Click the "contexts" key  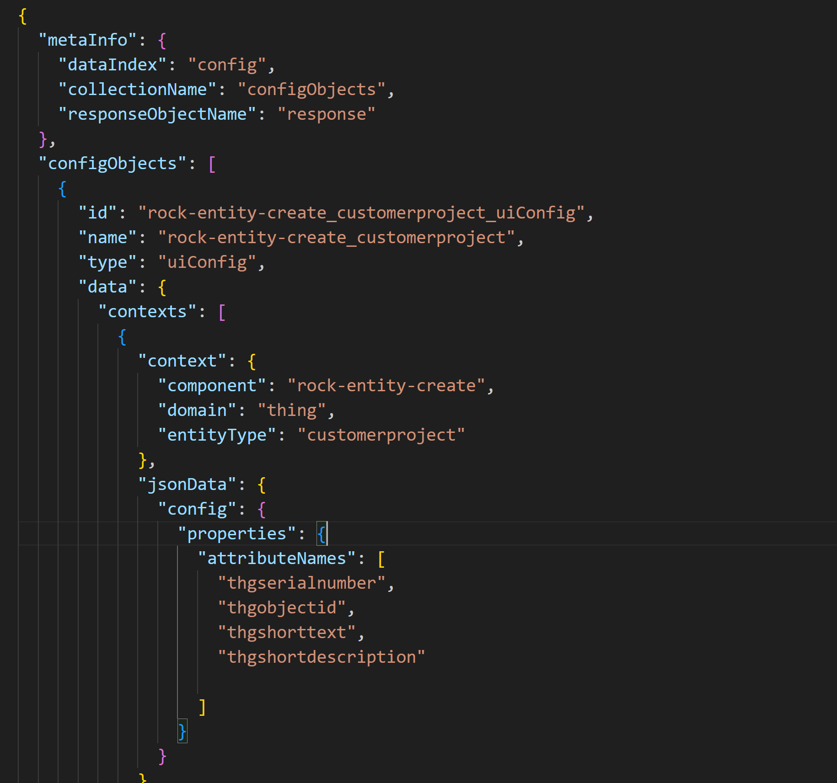click(x=147, y=312)
